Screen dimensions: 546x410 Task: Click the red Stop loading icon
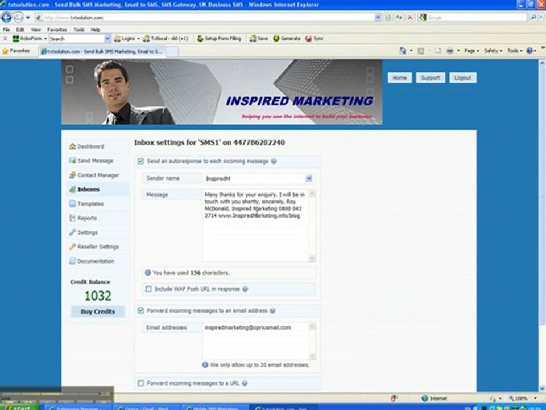[411, 17]
